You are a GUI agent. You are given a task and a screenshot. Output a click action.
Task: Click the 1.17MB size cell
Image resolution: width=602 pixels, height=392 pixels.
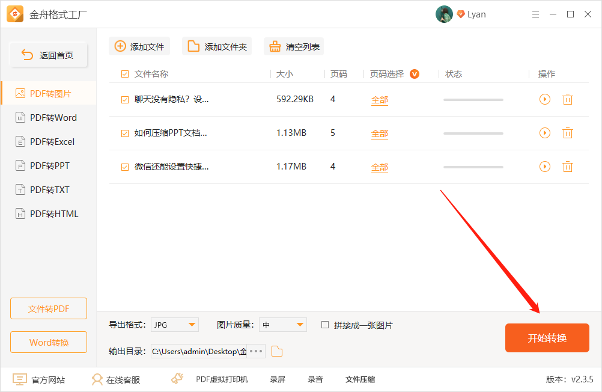click(x=291, y=167)
